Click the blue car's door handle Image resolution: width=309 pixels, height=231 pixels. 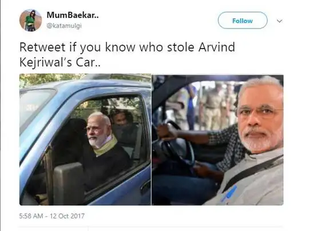click(x=145, y=188)
